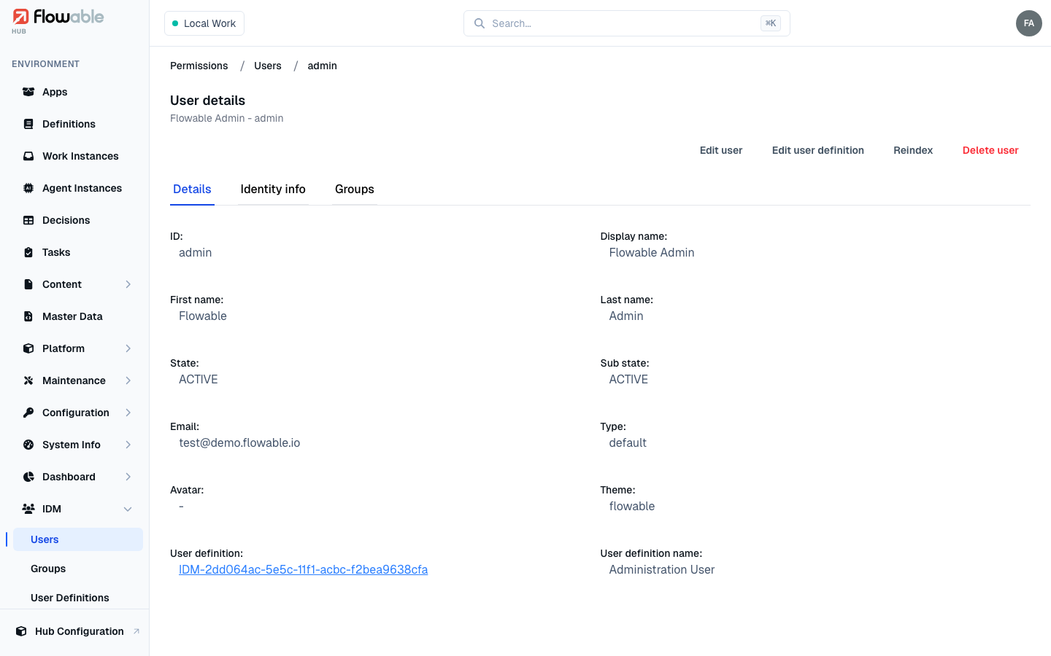Viewport: 1051px width, 656px height.
Task: Click the theme value flowable
Action: click(x=632, y=506)
